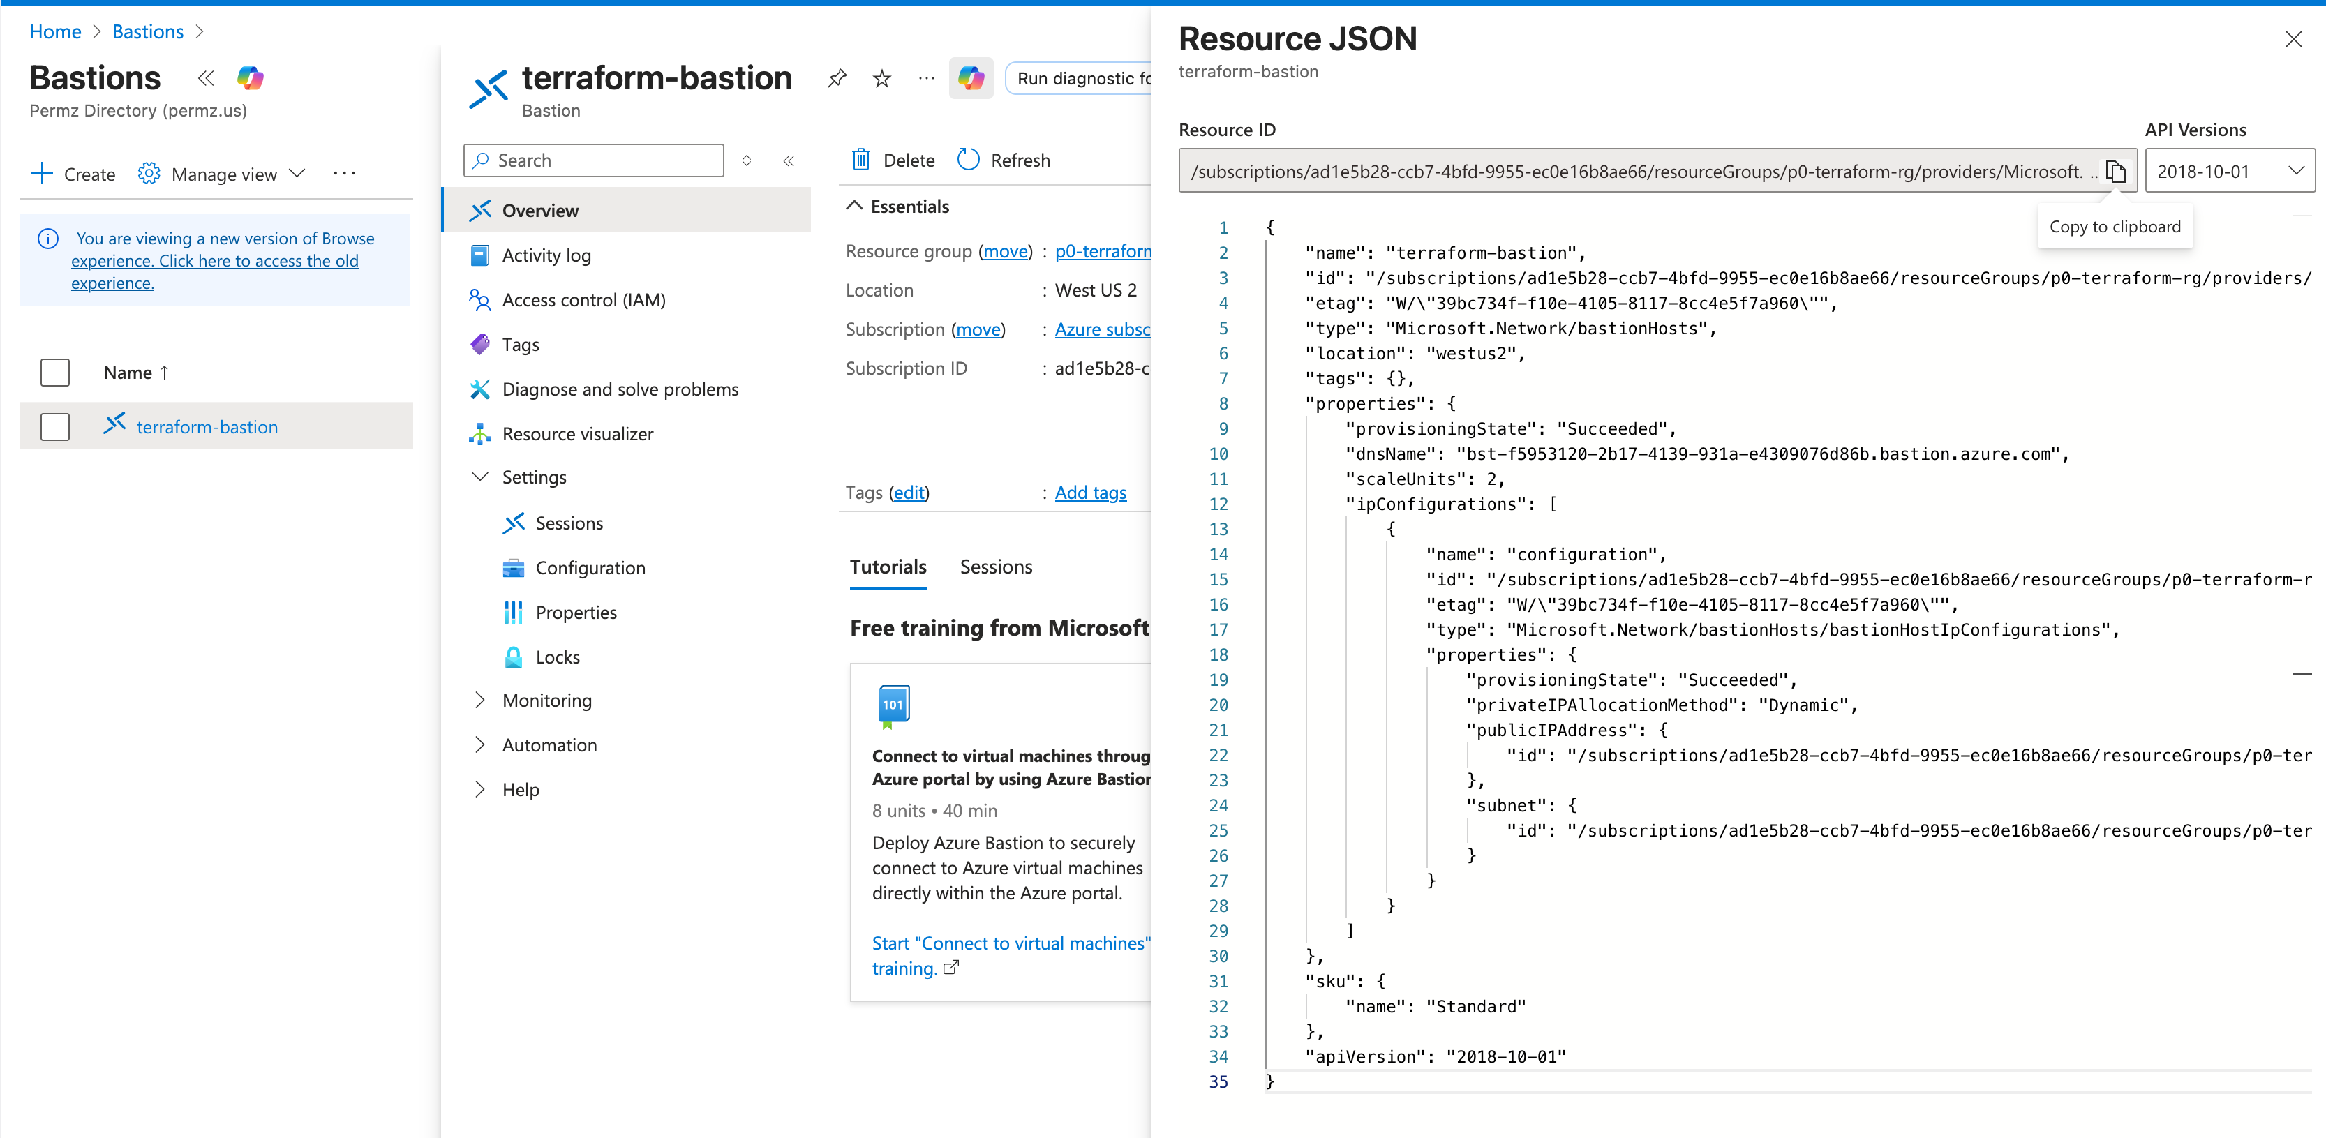Switch to the Sessions tab

[995, 567]
